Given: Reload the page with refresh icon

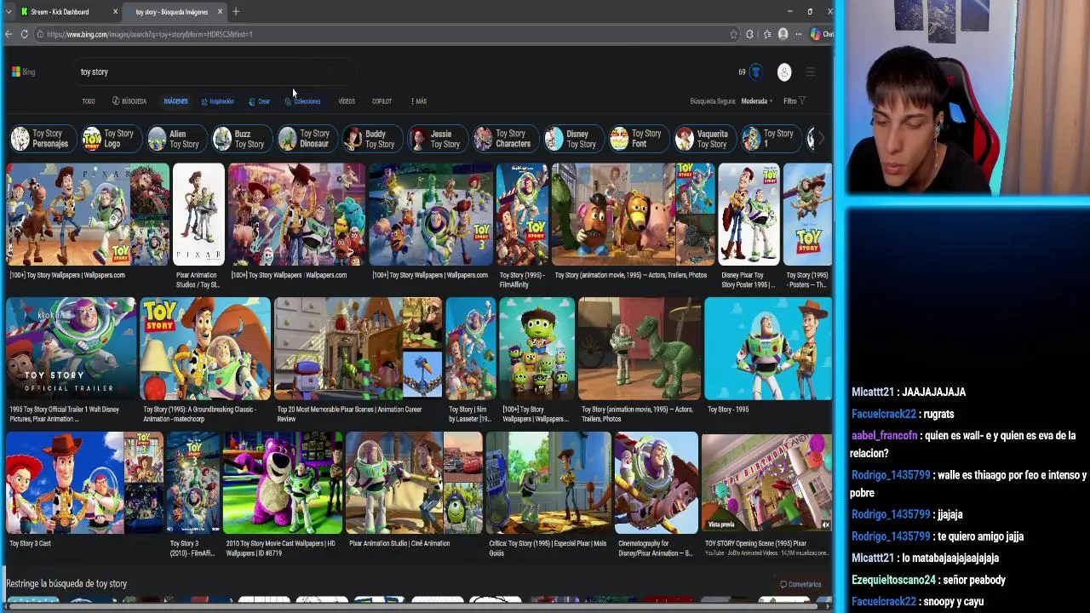Looking at the screenshot, I should pyautogui.click(x=25, y=34).
